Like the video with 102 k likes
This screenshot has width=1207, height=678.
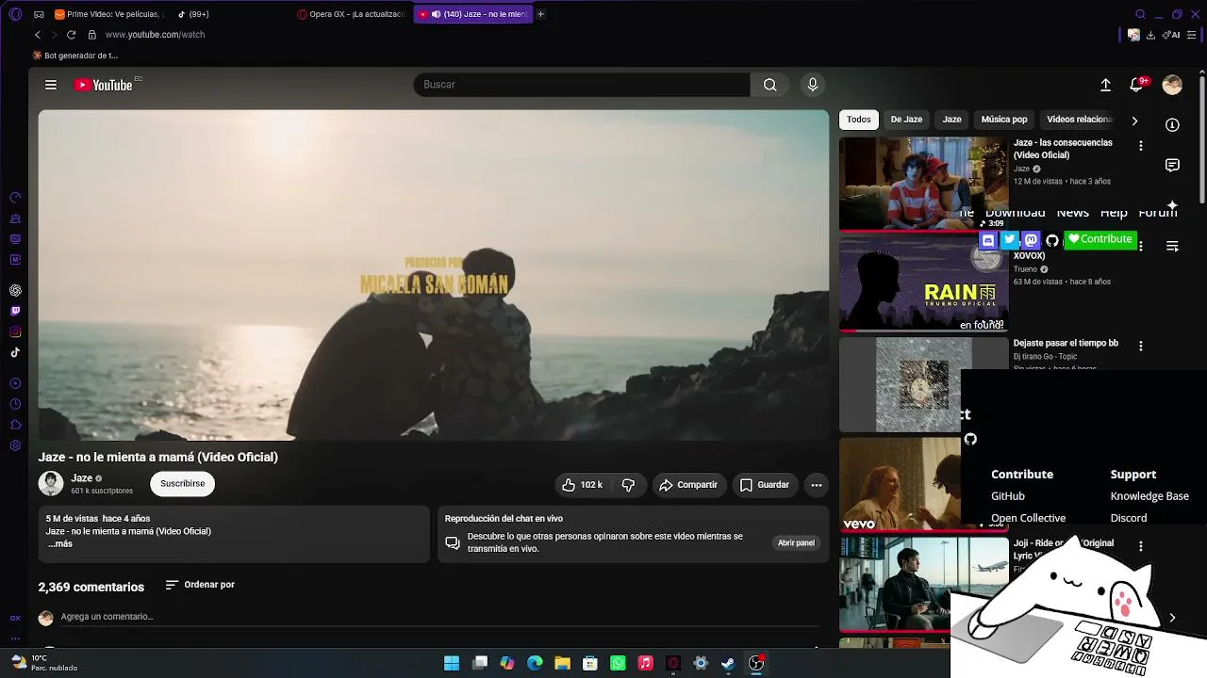[582, 485]
